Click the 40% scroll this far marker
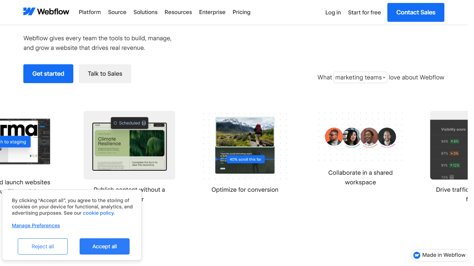Image resolution: width=474 pixels, height=266 pixels. pyautogui.click(x=246, y=159)
